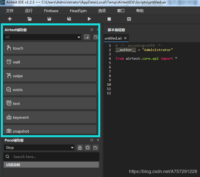Select the text command
The height and width of the screenshot is (177, 200).
click(x=50, y=103)
